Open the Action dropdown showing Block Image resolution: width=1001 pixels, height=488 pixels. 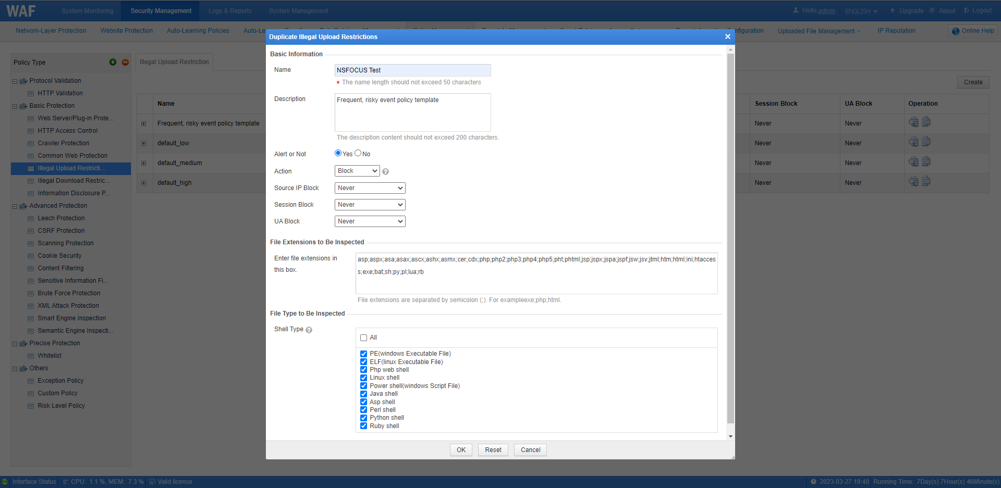pos(357,171)
